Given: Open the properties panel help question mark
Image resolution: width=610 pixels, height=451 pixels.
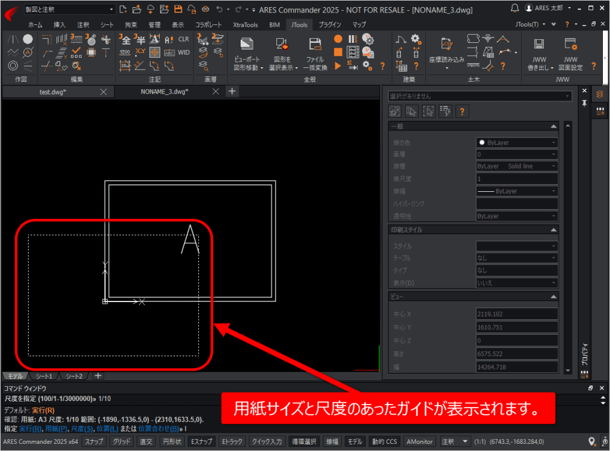Looking at the screenshot, I should pyautogui.click(x=462, y=111).
